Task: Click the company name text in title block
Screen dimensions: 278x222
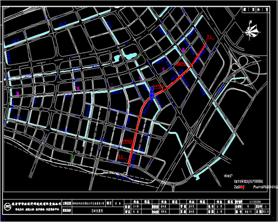Action: tap(36, 203)
